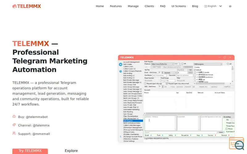
Task: Select Account Management in app sidebar
Action: pos(132,62)
